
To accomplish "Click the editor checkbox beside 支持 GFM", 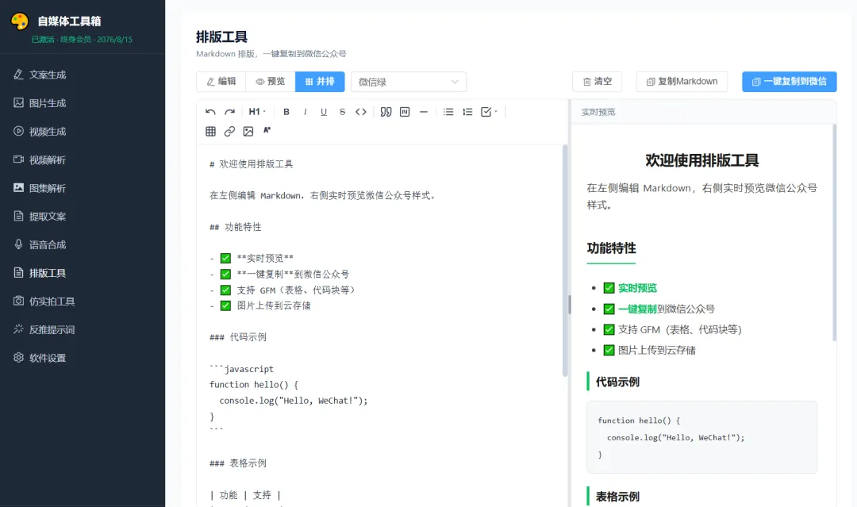I will click(x=225, y=290).
